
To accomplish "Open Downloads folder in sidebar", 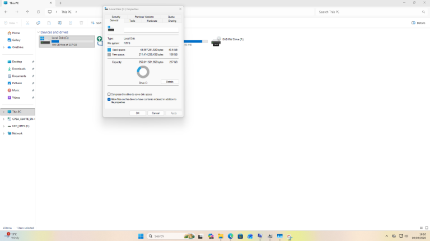I will 19,68.
